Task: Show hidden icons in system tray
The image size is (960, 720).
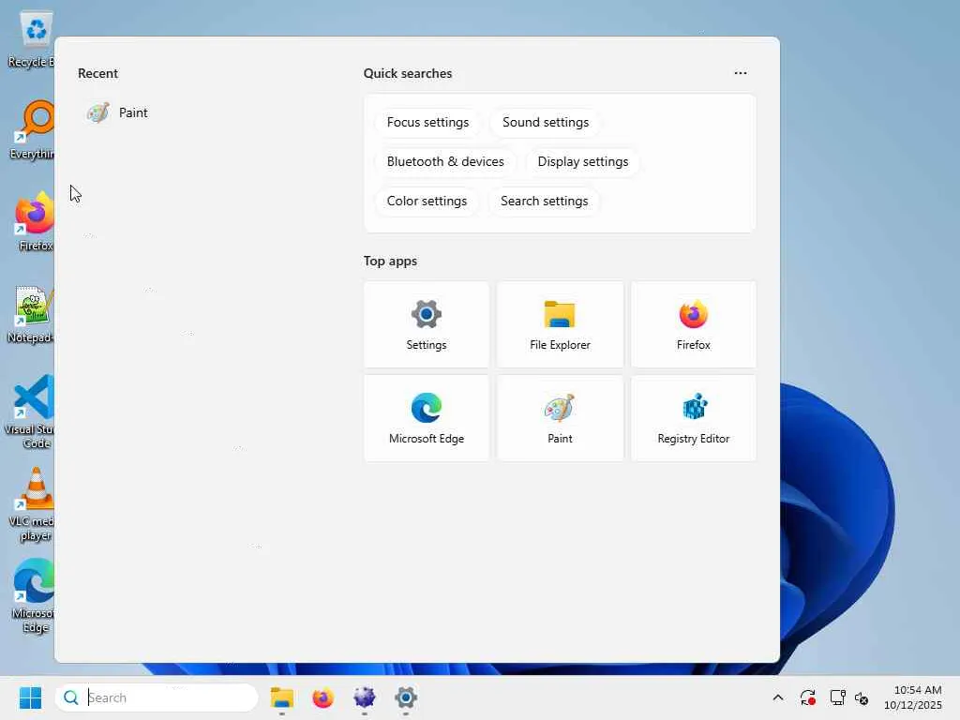Action: pyautogui.click(x=777, y=697)
